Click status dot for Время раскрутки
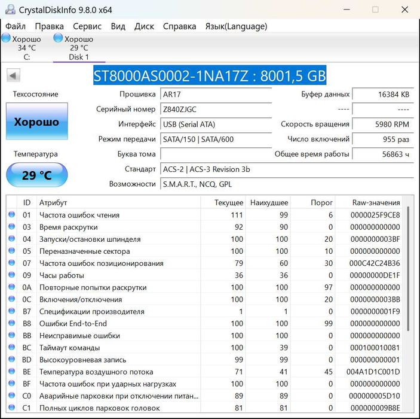420x419 pixels. [x=11, y=226]
